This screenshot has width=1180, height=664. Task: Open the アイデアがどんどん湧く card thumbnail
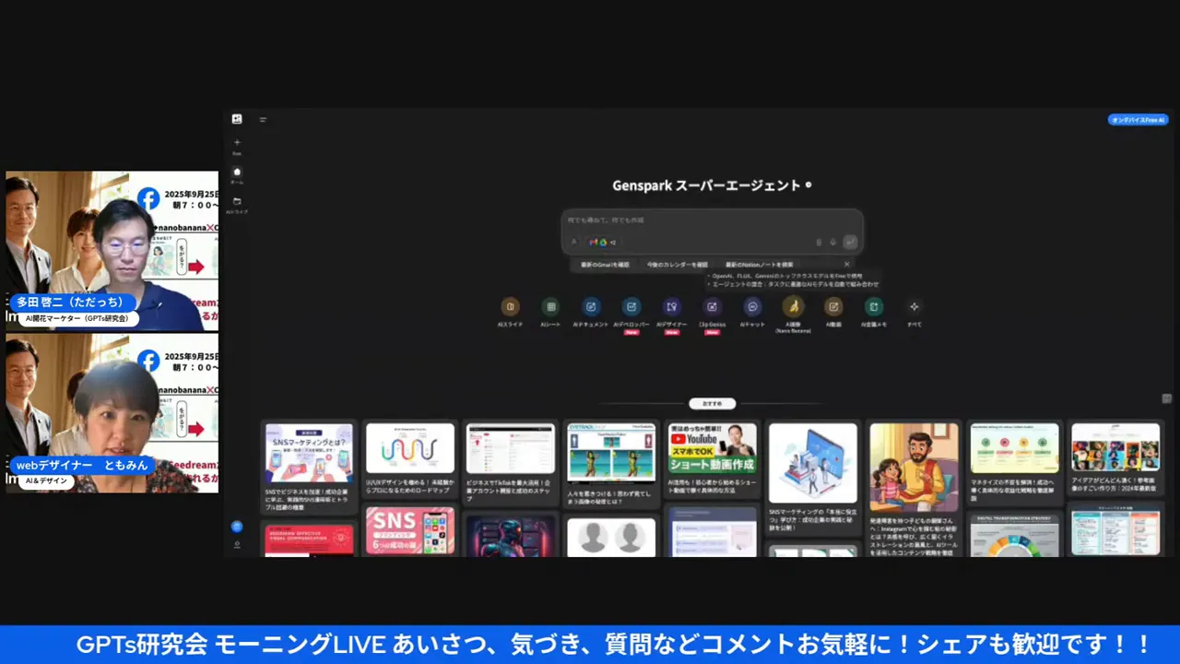(x=1115, y=447)
